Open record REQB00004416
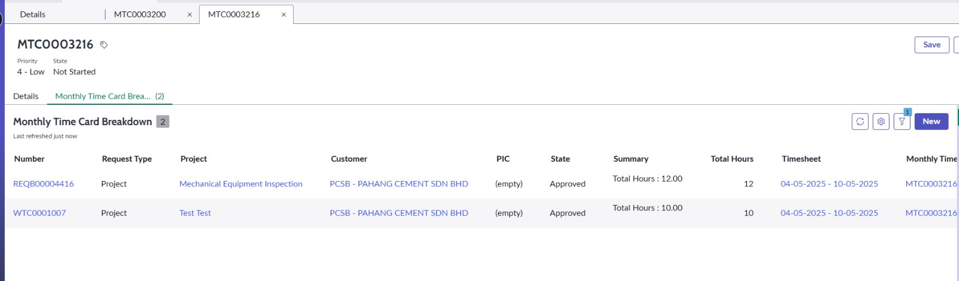Viewport: 959px width, 281px height. coord(43,184)
